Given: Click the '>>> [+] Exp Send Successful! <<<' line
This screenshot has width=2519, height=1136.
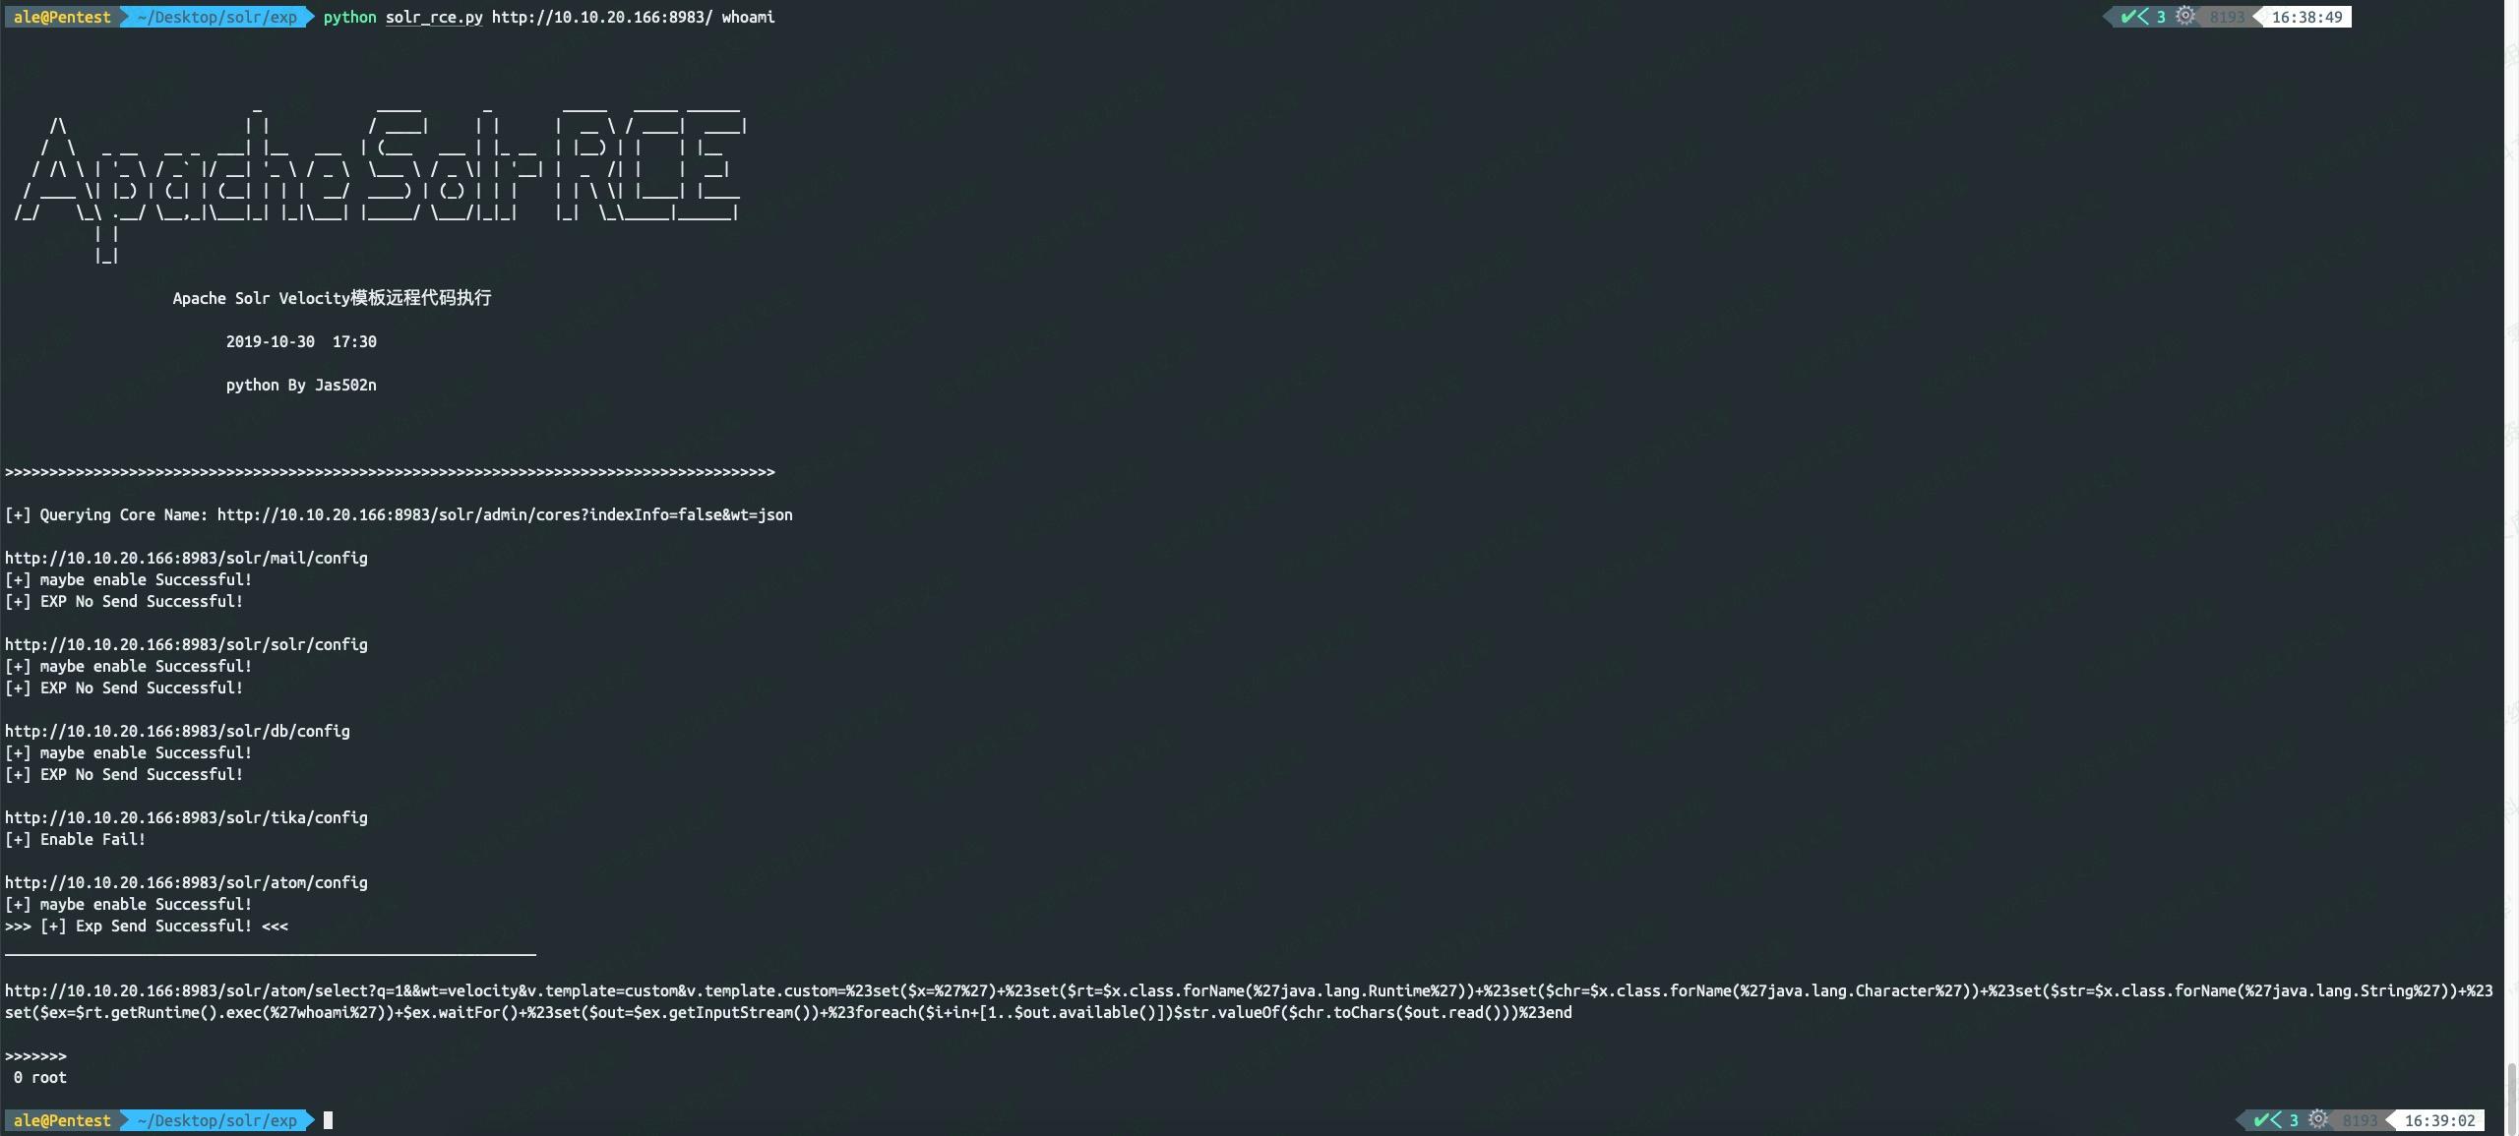Looking at the screenshot, I should tap(147, 926).
